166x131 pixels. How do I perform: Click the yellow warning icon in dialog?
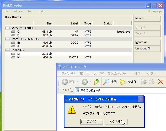[72, 110]
